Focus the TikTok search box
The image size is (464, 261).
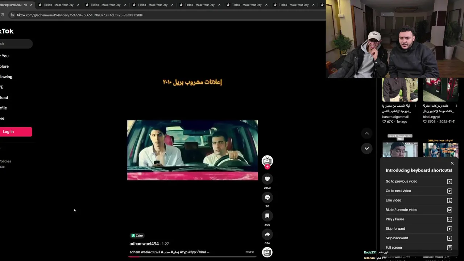point(16,44)
